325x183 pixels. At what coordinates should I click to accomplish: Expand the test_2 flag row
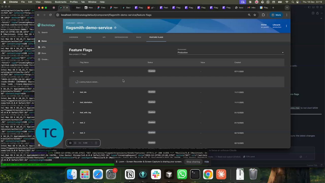[x=74, y=123]
